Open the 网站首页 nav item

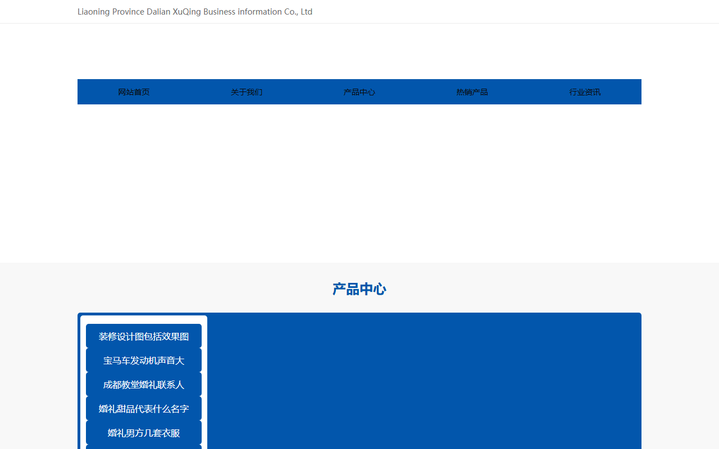pyautogui.click(x=134, y=92)
